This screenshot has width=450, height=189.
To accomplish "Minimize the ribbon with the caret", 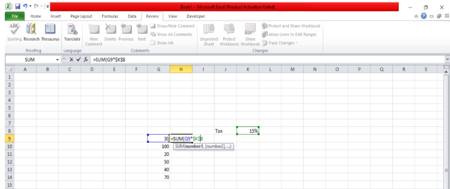I will 416,16.
